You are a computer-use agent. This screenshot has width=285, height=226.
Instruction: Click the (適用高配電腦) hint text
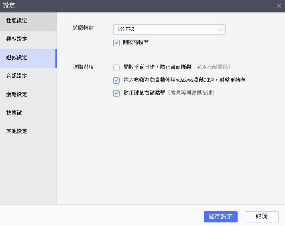(x=212, y=67)
